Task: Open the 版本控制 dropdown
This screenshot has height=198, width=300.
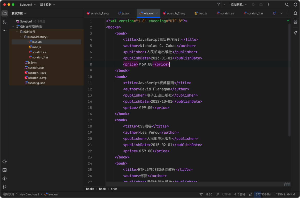Action: tap(48, 5)
